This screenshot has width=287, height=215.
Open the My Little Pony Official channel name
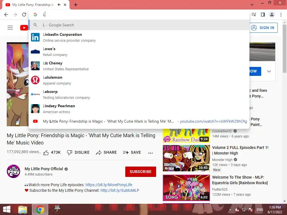click(x=44, y=169)
